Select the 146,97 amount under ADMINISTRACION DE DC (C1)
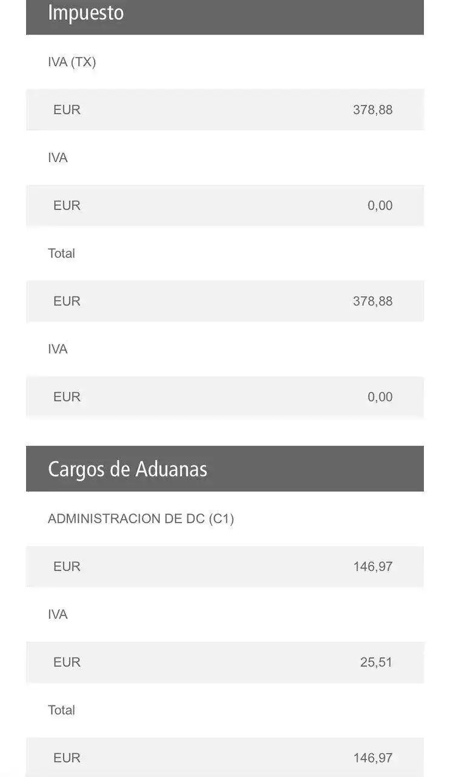This screenshot has height=777, width=450. click(x=372, y=567)
